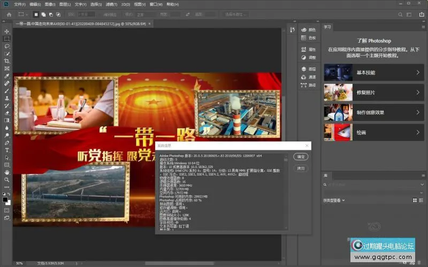Open the Properties (属性) panel
Viewport: 428px width, 267px height.
point(309,49)
